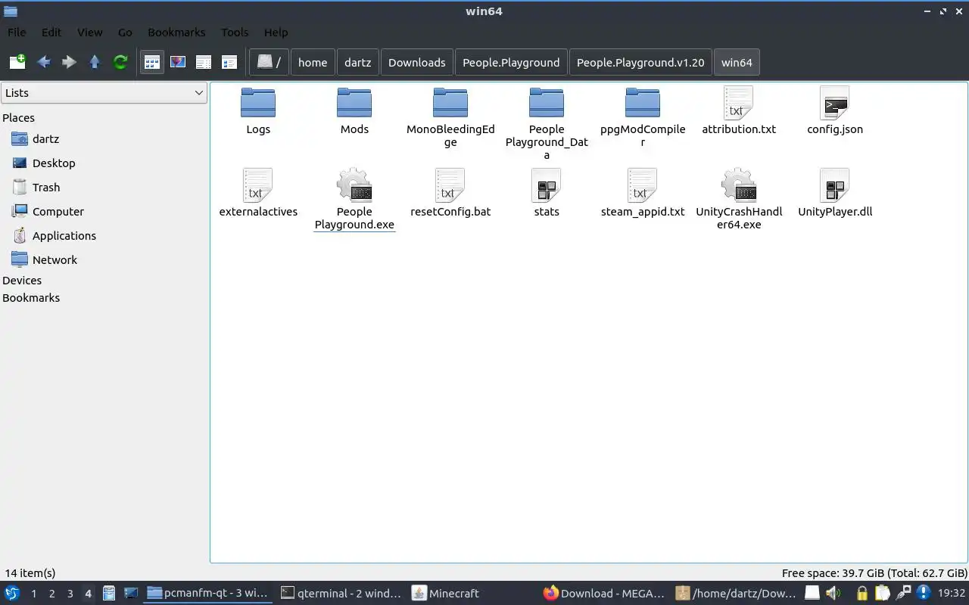This screenshot has width=969, height=605.
Task: Click the 'pcmanfm-qt' taskbar entry
Action: tap(207, 594)
